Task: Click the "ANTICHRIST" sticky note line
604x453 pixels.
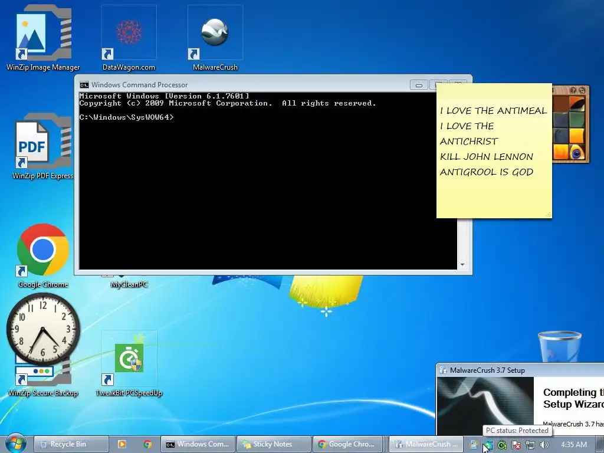Action: (x=469, y=142)
